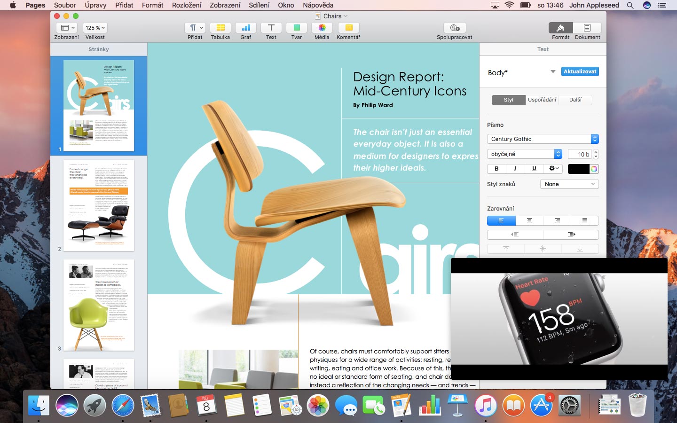Switch to the Uspořádání tab

pos(542,100)
